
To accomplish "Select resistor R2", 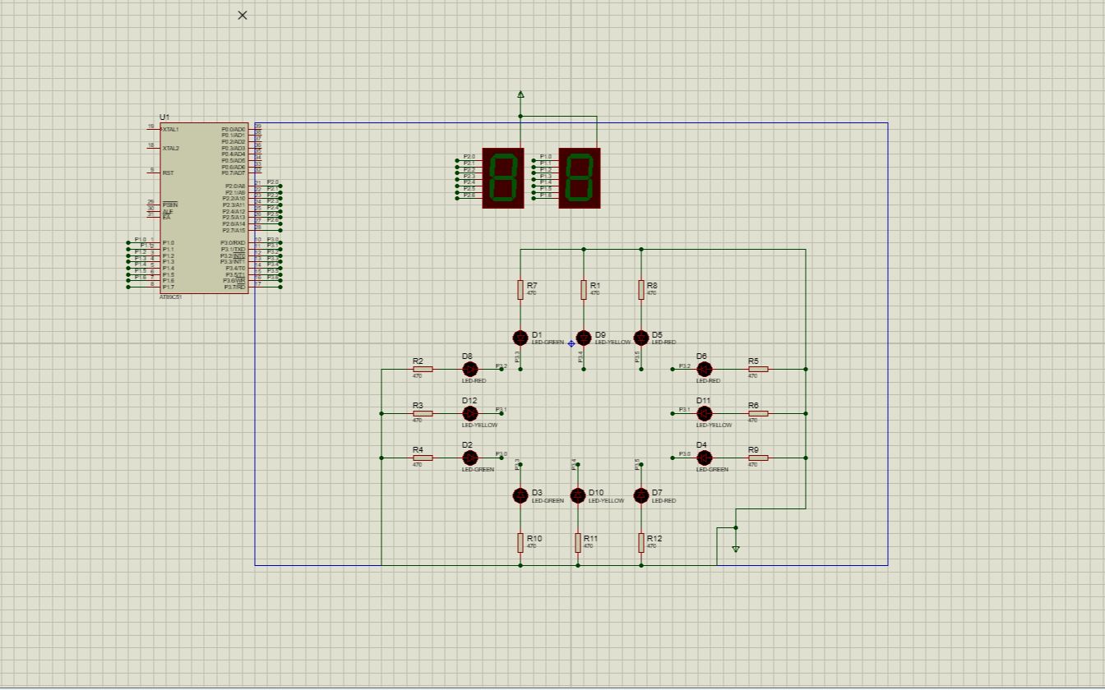I will pyautogui.click(x=423, y=369).
